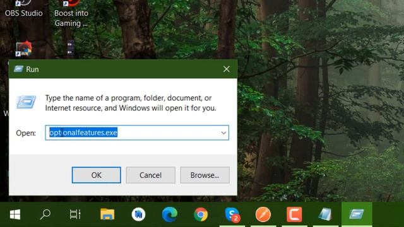This screenshot has width=404, height=227.
Task: Click the Open field with optionalfeatures.exe
Action: point(137,133)
